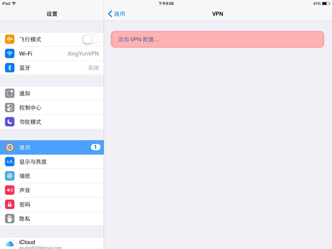332x249 pixels.
Task: Open the 隐私 Privacy row label
Action: (25, 219)
